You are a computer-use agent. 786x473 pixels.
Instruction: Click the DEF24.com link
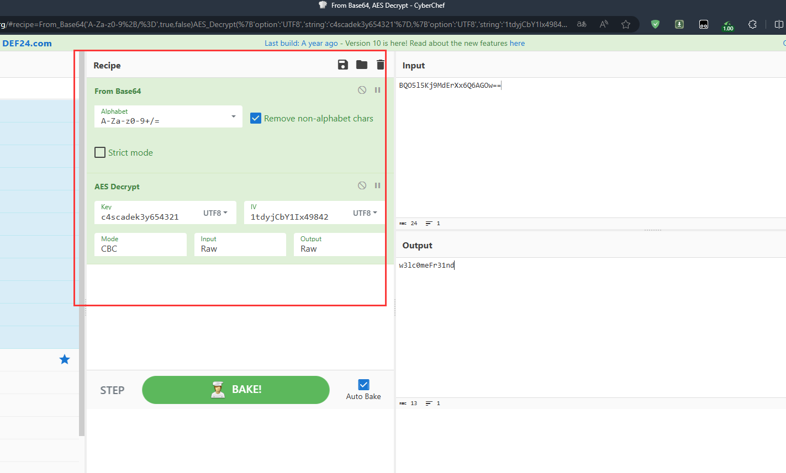point(27,43)
